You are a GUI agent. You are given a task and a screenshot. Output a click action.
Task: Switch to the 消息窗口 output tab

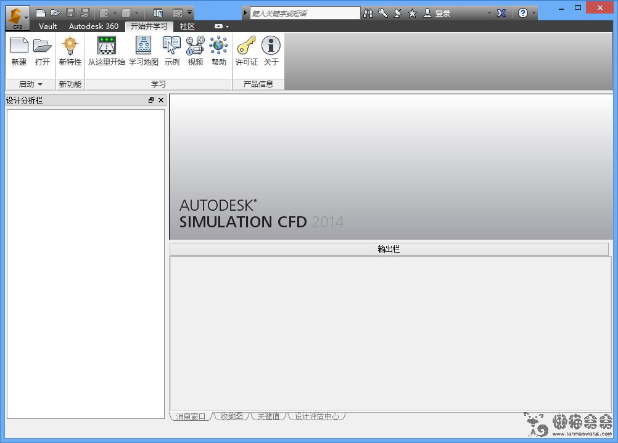[191, 417]
